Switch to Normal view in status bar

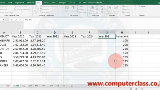click(x=131, y=89)
